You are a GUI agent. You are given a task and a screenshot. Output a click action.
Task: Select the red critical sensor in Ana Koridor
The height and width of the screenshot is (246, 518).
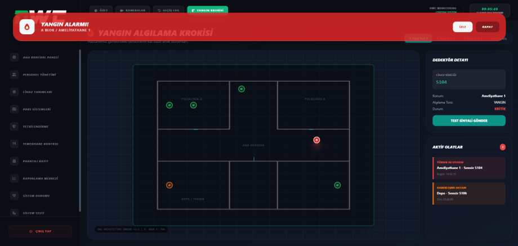point(316,140)
